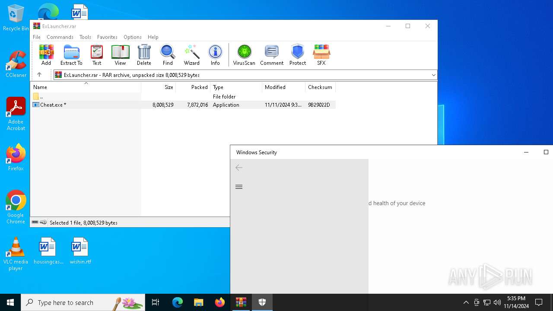The image size is (553, 311).
Task: Open the Favorites menu
Action: point(107,37)
